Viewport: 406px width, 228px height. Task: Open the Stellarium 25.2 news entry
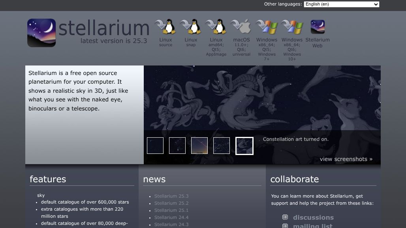click(x=171, y=203)
